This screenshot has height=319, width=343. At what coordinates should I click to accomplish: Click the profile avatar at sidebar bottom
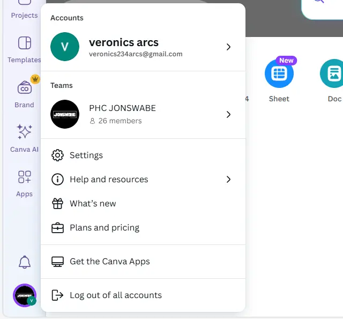click(25, 295)
